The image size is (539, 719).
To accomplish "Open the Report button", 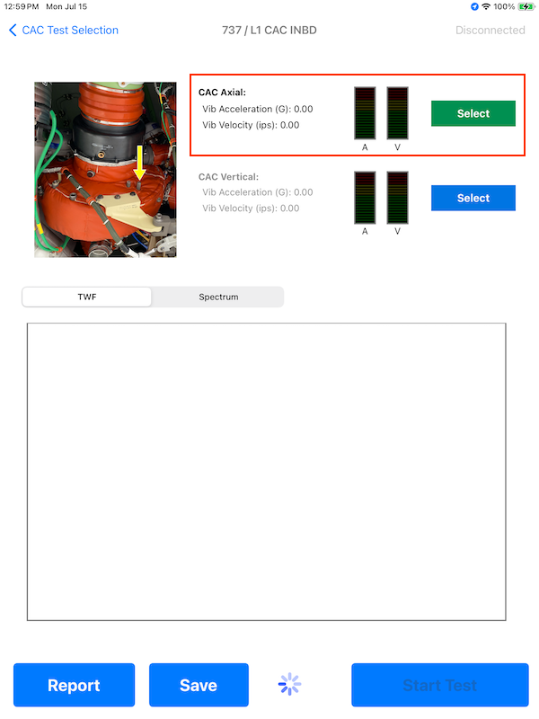I will click(74, 685).
